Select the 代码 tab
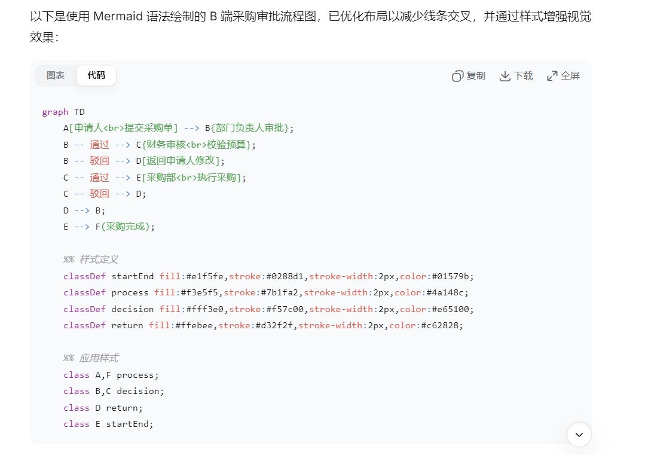Screen dimensions: 645x455 click(96, 75)
